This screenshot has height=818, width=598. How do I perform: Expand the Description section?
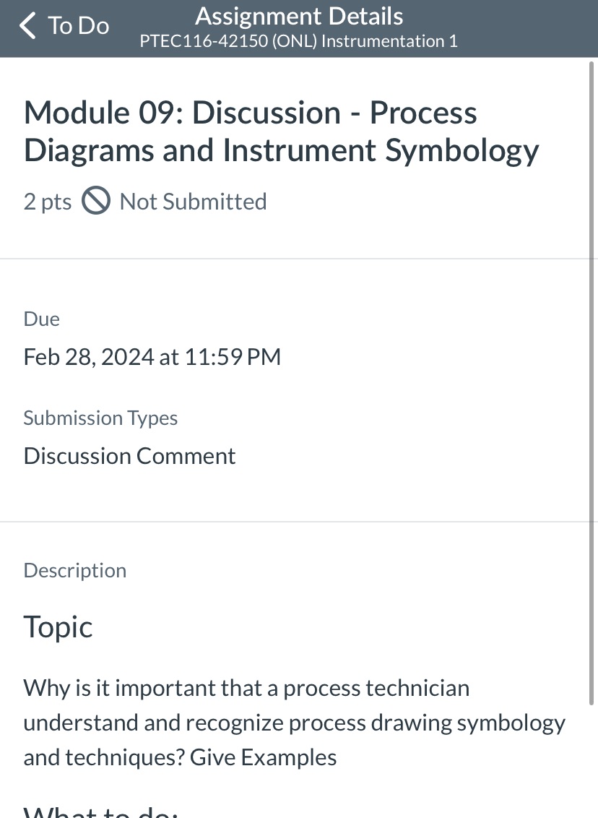(74, 569)
